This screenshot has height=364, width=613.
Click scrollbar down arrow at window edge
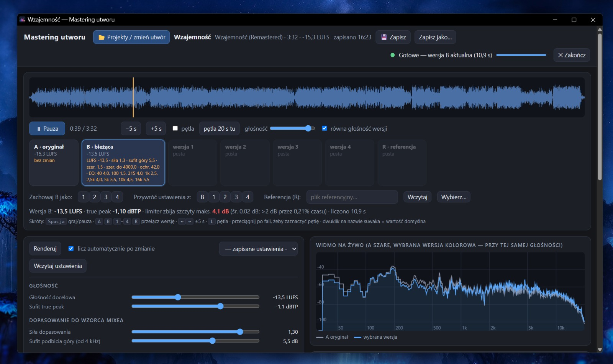[600, 349]
